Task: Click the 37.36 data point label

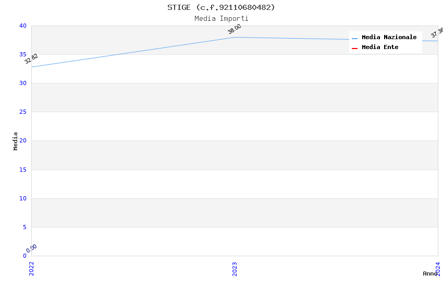Action: (437, 33)
